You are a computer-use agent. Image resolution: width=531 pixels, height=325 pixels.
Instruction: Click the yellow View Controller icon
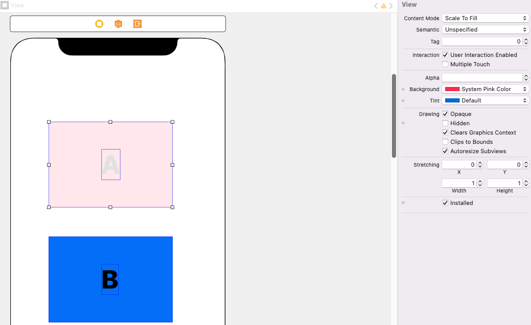pyautogui.click(x=99, y=24)
